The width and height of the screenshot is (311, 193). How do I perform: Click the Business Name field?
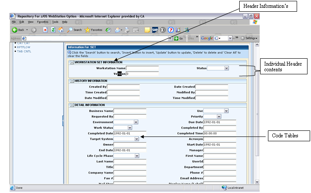[x=130, y=111]
